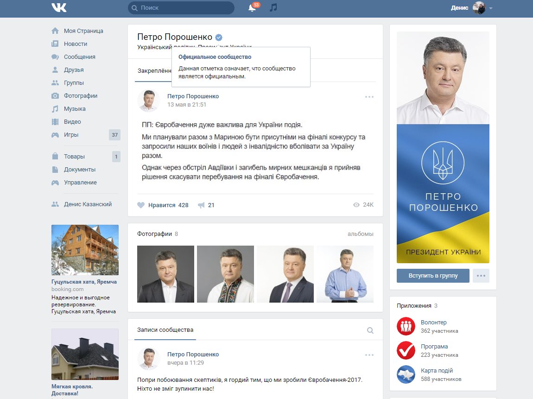Image resolution: width=533 pixels, height=399 pixels.
Task: Click the person icon beside Друзья
Action: (x=55, y=70)
